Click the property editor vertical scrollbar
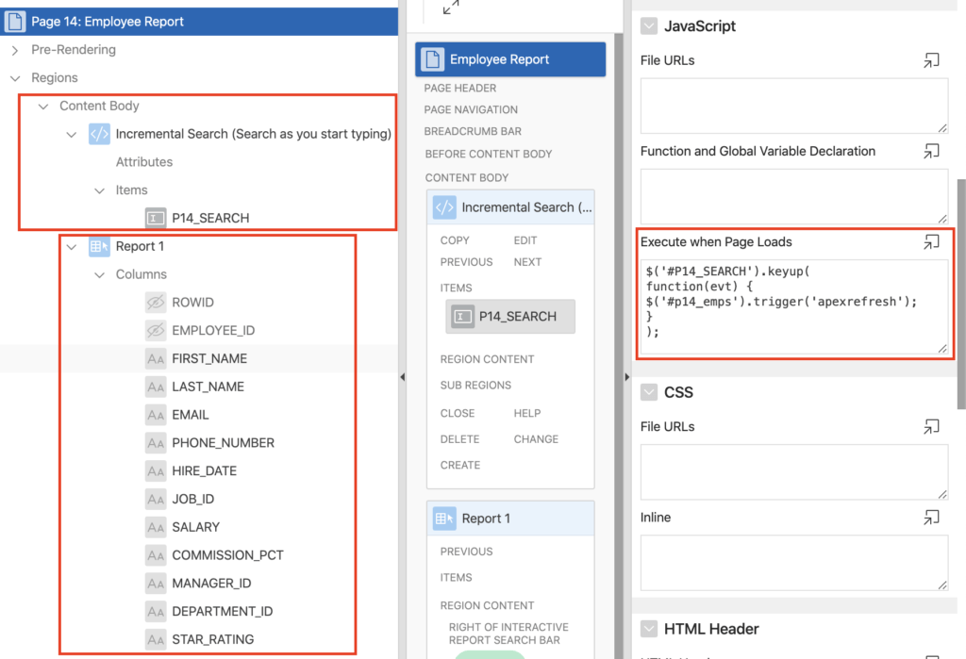This screenshot has height=659, width=966. tap(961, 294)
